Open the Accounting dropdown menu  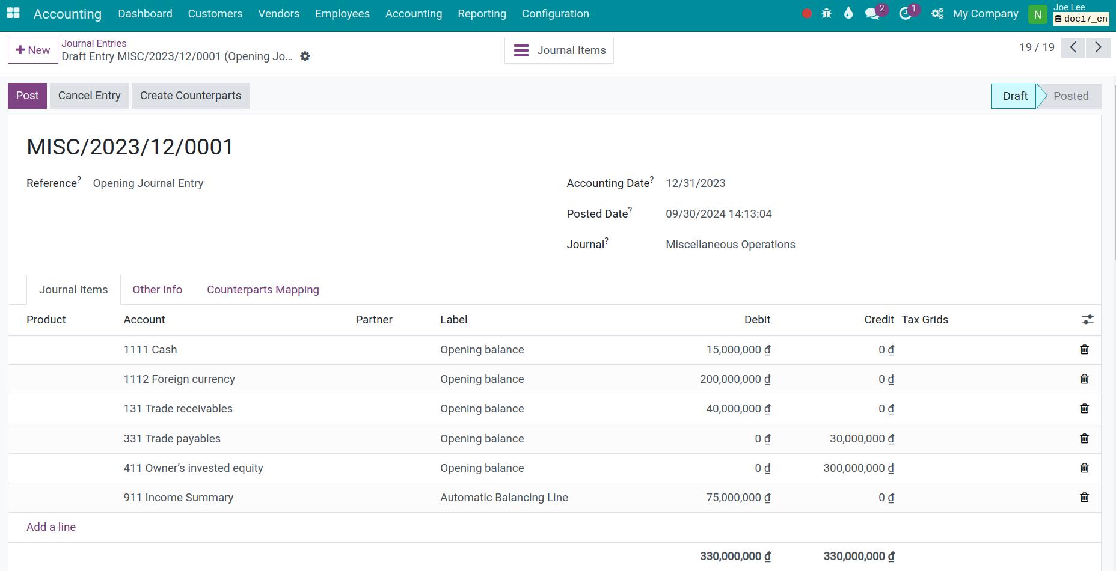pyautogui.click(x=414, y=13)
